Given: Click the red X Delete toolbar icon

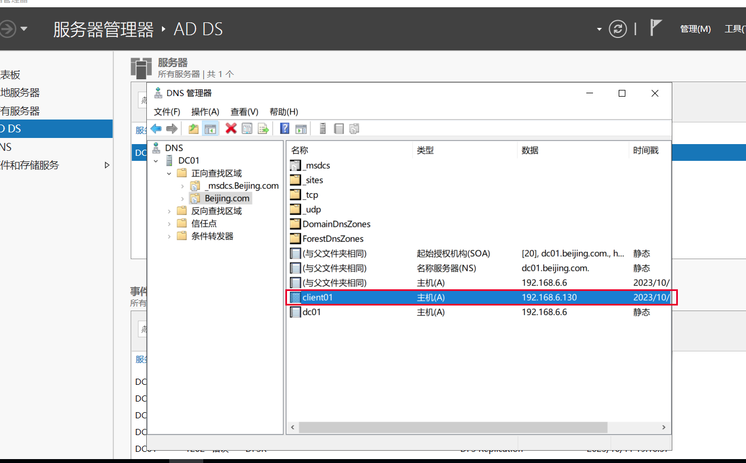Looking at the screenshot, I should [x=231, y=129].
